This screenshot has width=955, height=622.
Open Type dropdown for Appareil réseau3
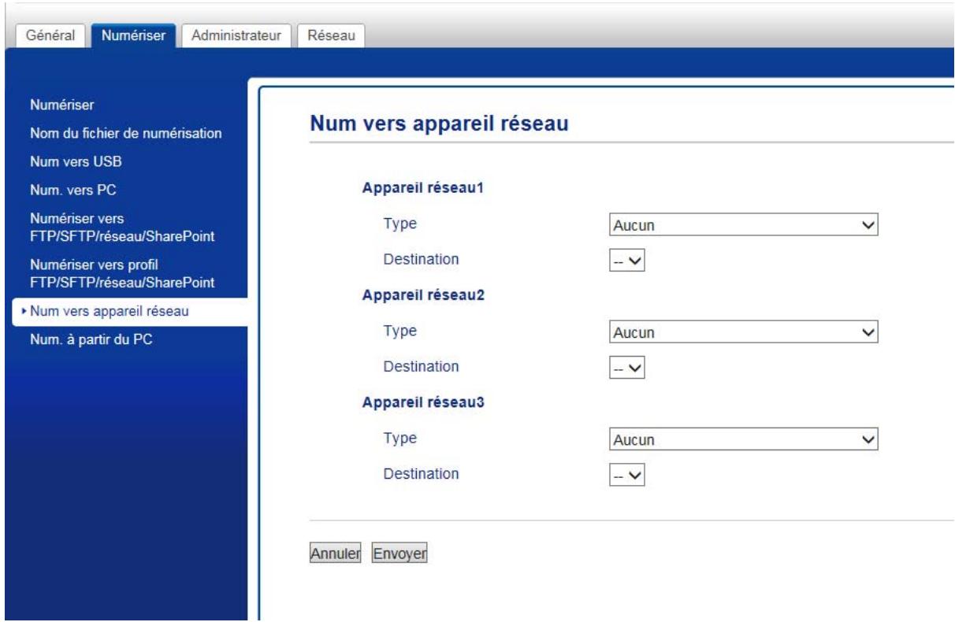744,440
